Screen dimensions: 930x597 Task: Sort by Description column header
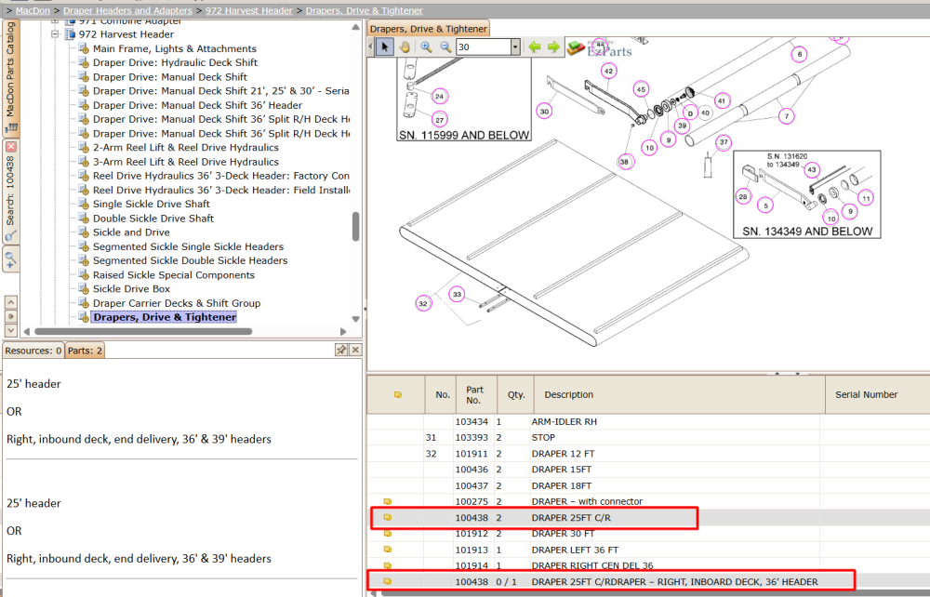[680, 395]
